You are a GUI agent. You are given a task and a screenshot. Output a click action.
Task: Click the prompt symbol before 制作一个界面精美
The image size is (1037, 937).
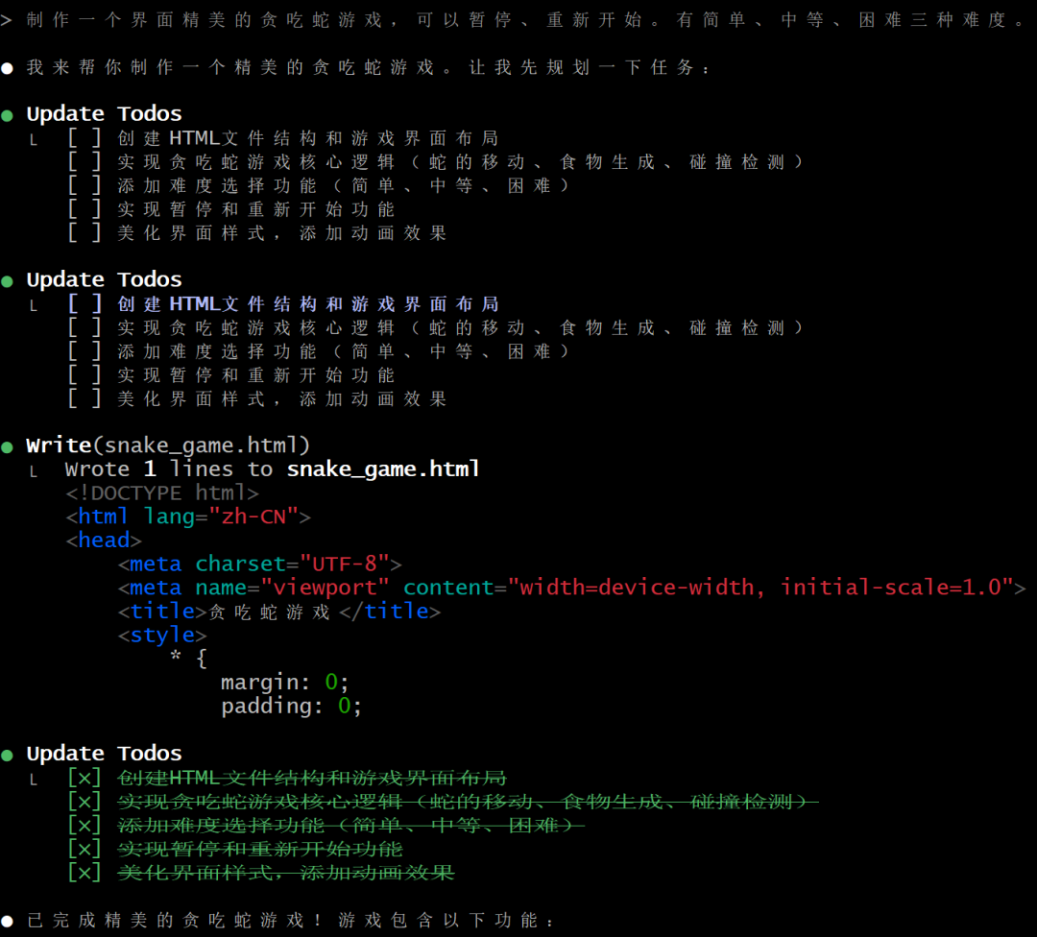tap(6, 20)
